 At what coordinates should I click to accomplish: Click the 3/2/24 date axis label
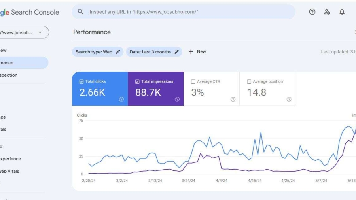coord(122,181)
